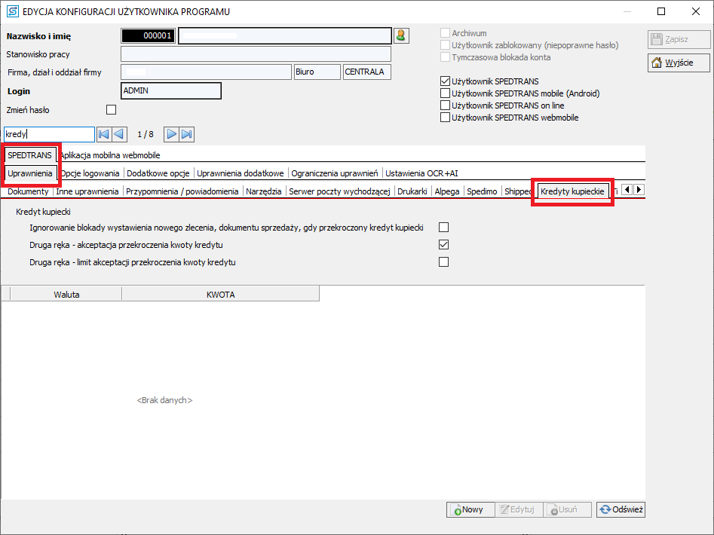The height and width of the screenshot is (535, 714).
Task: Go to next record arrow
Action: point(172,134)
